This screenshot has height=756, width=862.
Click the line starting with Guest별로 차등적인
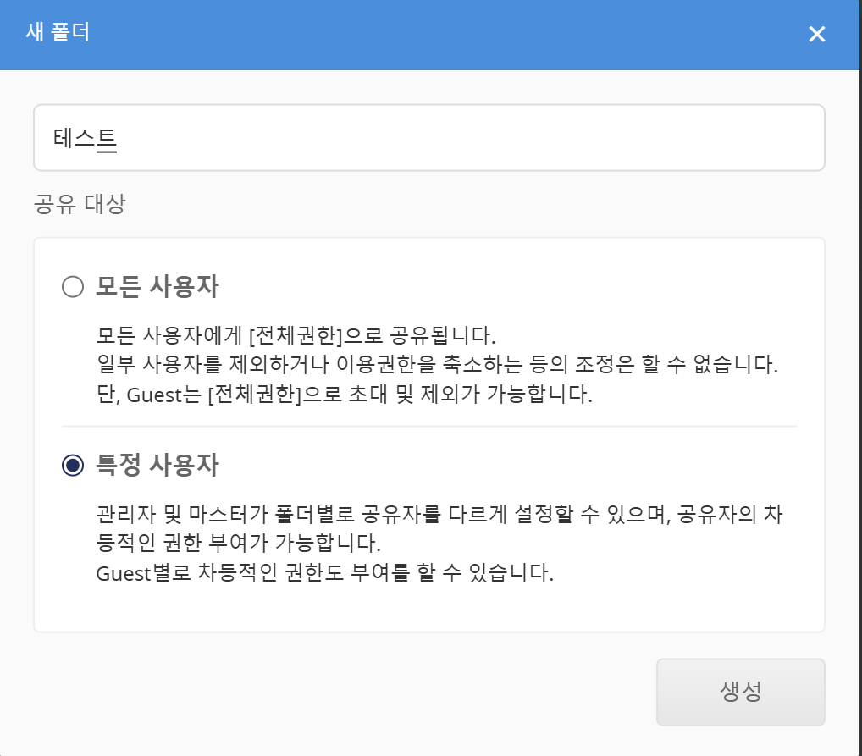pyautogui.click(x=324, y=573)
